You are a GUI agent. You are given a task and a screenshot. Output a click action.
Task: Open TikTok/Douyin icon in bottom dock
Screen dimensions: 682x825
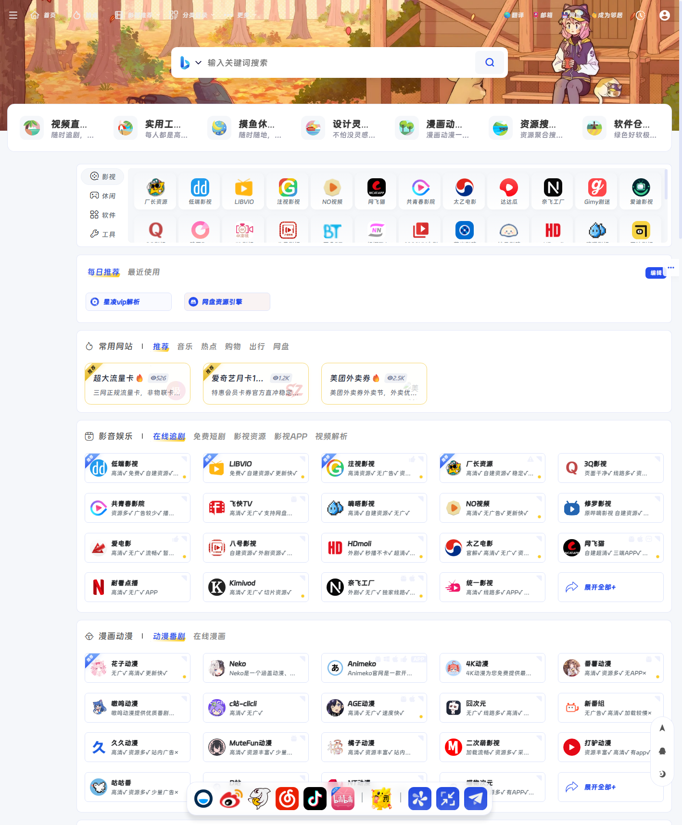click(x=315, y=799)
